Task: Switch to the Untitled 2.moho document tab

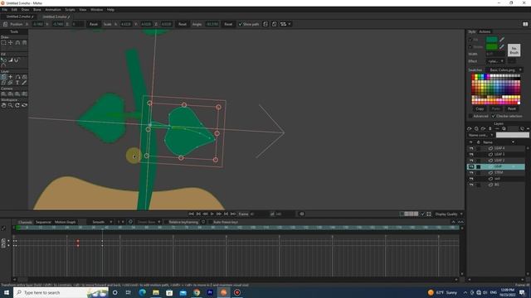Action: coord(20,17)
